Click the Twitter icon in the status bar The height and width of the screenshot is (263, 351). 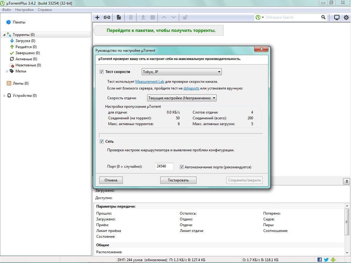click(x=326, y=260)
